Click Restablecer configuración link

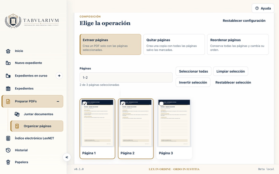[x=244, y=20]
